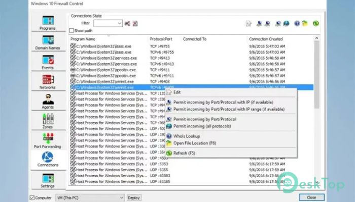
Task: Open the Settings section in sidebar
Action: (48, 180)
